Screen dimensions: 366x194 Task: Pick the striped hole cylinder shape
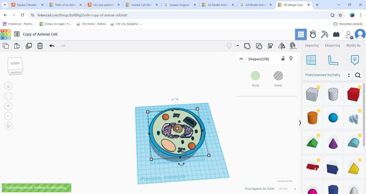(x=333, y=94)
